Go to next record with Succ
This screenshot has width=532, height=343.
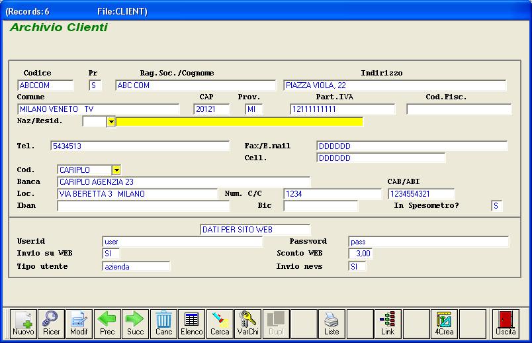pos(135,323)
